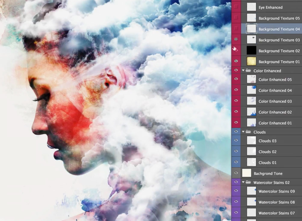Image resolution: width=302 pixels, height=221 pixels.
Task: Select Clouds 01 thumbnail
Action: (252, 162)
